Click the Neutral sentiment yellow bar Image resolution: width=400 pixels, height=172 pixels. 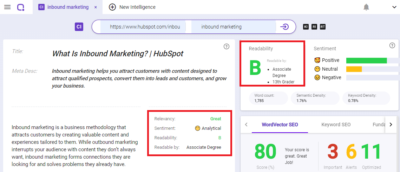[354, 69]
